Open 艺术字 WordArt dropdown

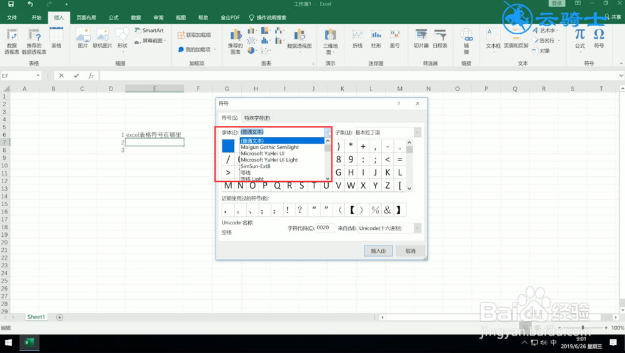tap(545, 31)
